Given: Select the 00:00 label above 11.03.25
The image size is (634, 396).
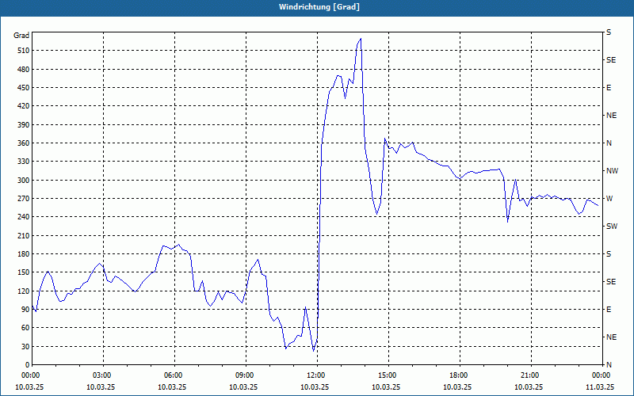Looking at the screenshot, I should 602,375.
